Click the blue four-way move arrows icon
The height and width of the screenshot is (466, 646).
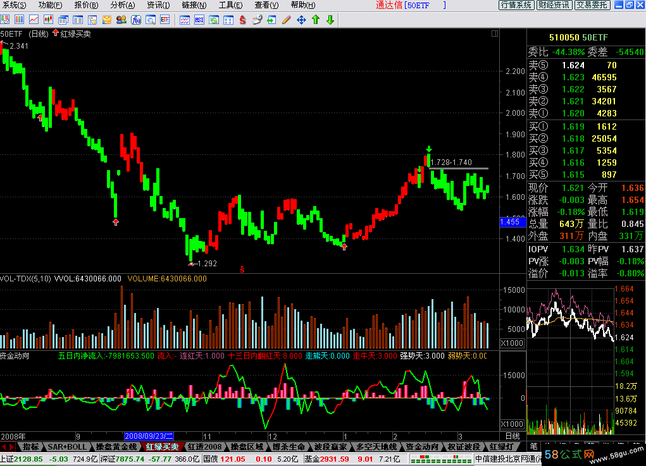(301, 20)
